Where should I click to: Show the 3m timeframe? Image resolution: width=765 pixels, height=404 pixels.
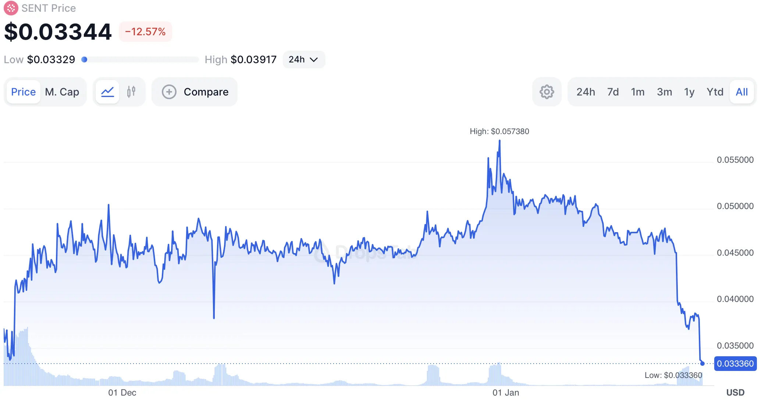click(x=664, y=92)
